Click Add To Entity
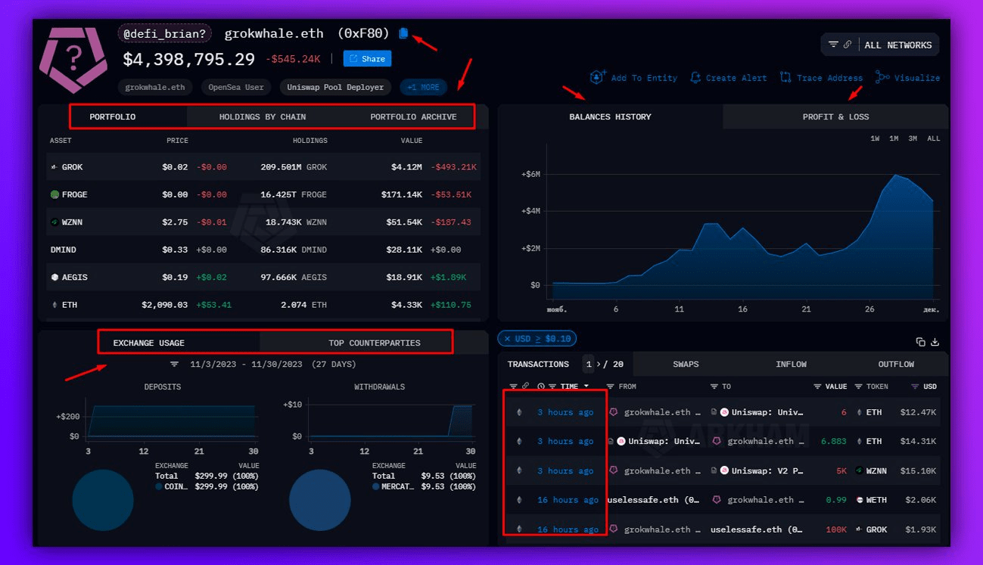The image size is (983, 565). 633,77
